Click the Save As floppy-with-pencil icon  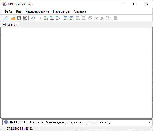[x=25, y=18]
